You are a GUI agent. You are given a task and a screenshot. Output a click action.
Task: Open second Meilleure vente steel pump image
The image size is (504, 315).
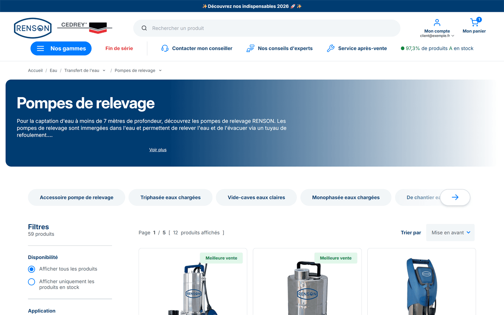click(x=307, y=288)
